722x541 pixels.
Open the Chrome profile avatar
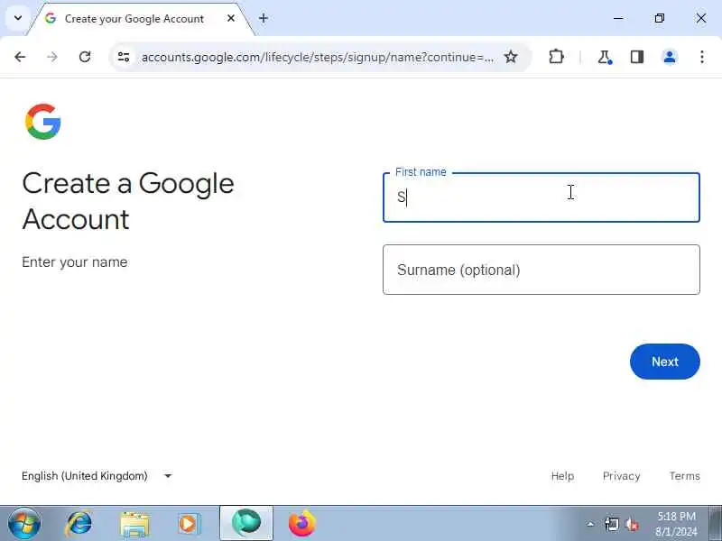[x=670, y=57]
